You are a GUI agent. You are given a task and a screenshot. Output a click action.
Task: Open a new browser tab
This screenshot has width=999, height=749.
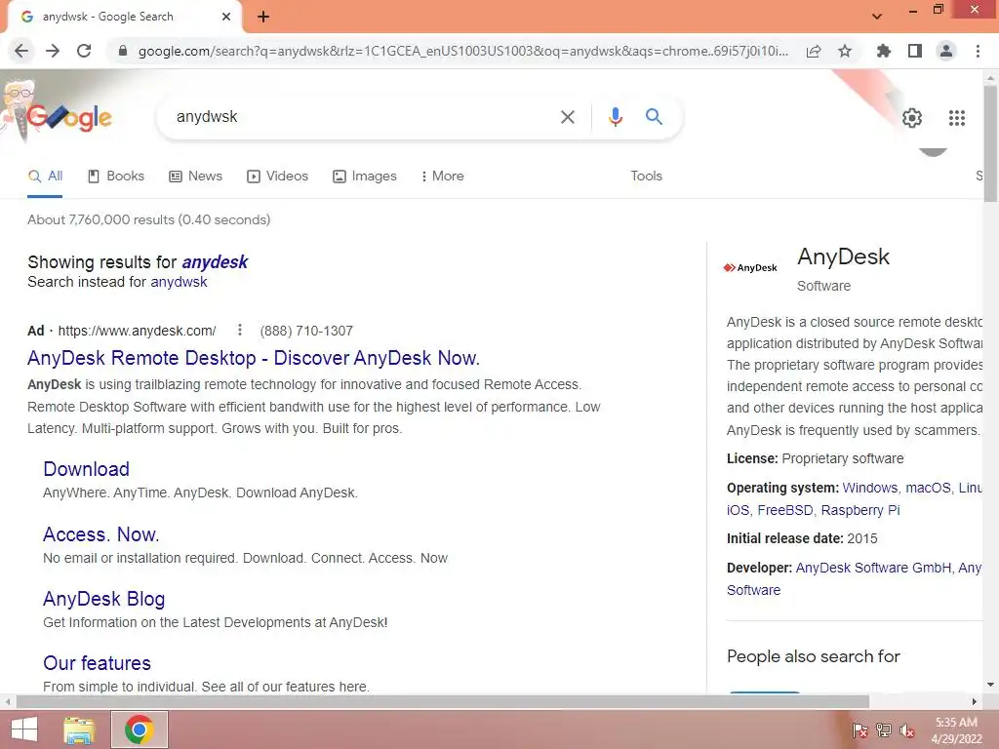pos(263,17)
